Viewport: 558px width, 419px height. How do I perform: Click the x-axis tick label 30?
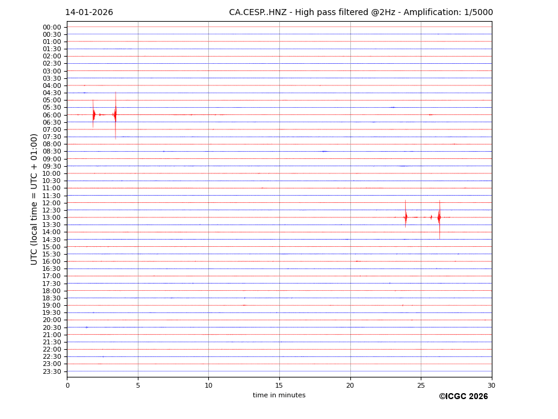[491, 385]
